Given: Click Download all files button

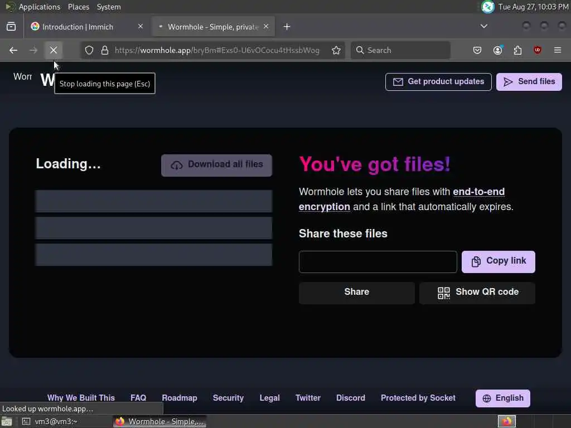Looking at the screenshot, I should tap(217, 165).
